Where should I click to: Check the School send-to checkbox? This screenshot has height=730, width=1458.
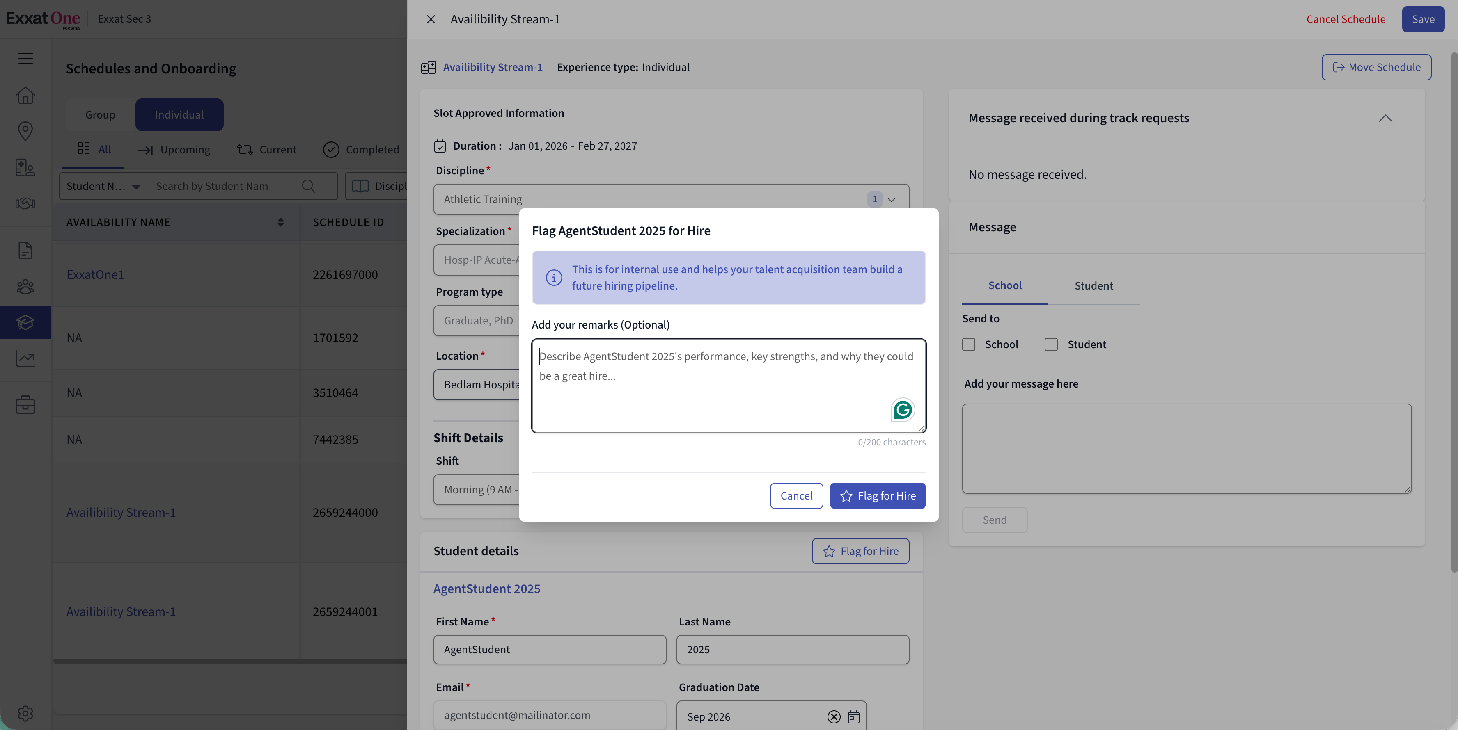[968, 344]
